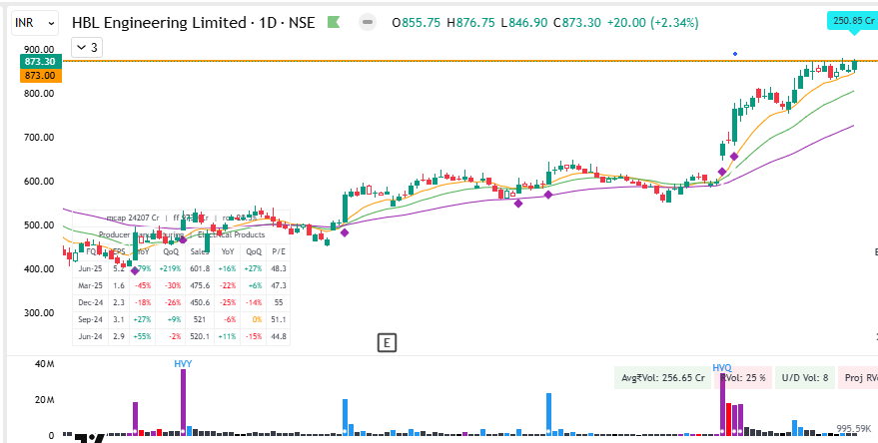878x443 pixels.
Task: Click the 450.6 sales value
Action: (x=200, y=302)
